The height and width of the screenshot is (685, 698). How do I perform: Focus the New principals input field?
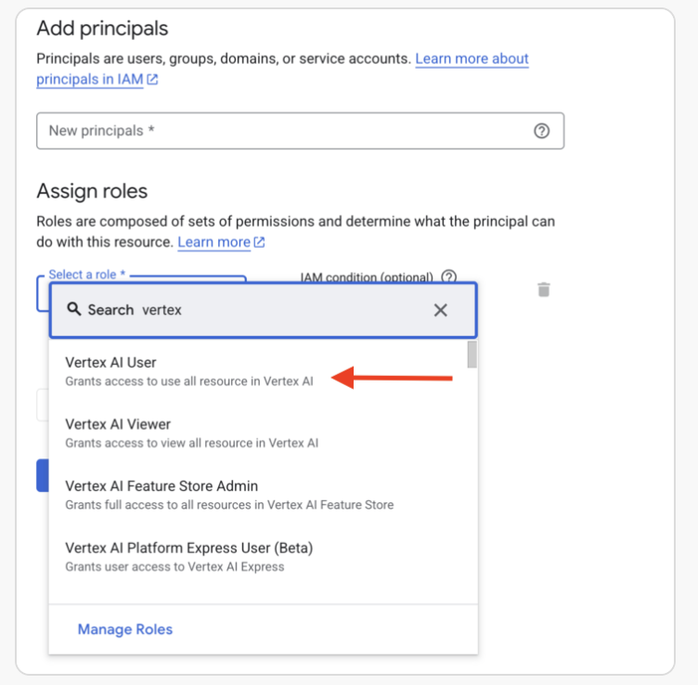point(278,131)
